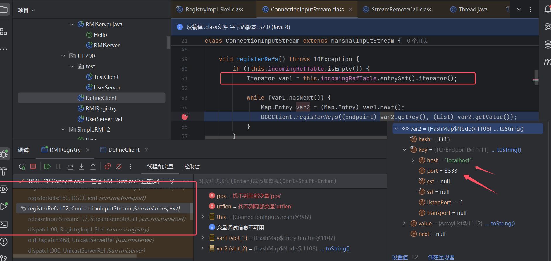Open the Git tool window icon

(x=4, y=258)
